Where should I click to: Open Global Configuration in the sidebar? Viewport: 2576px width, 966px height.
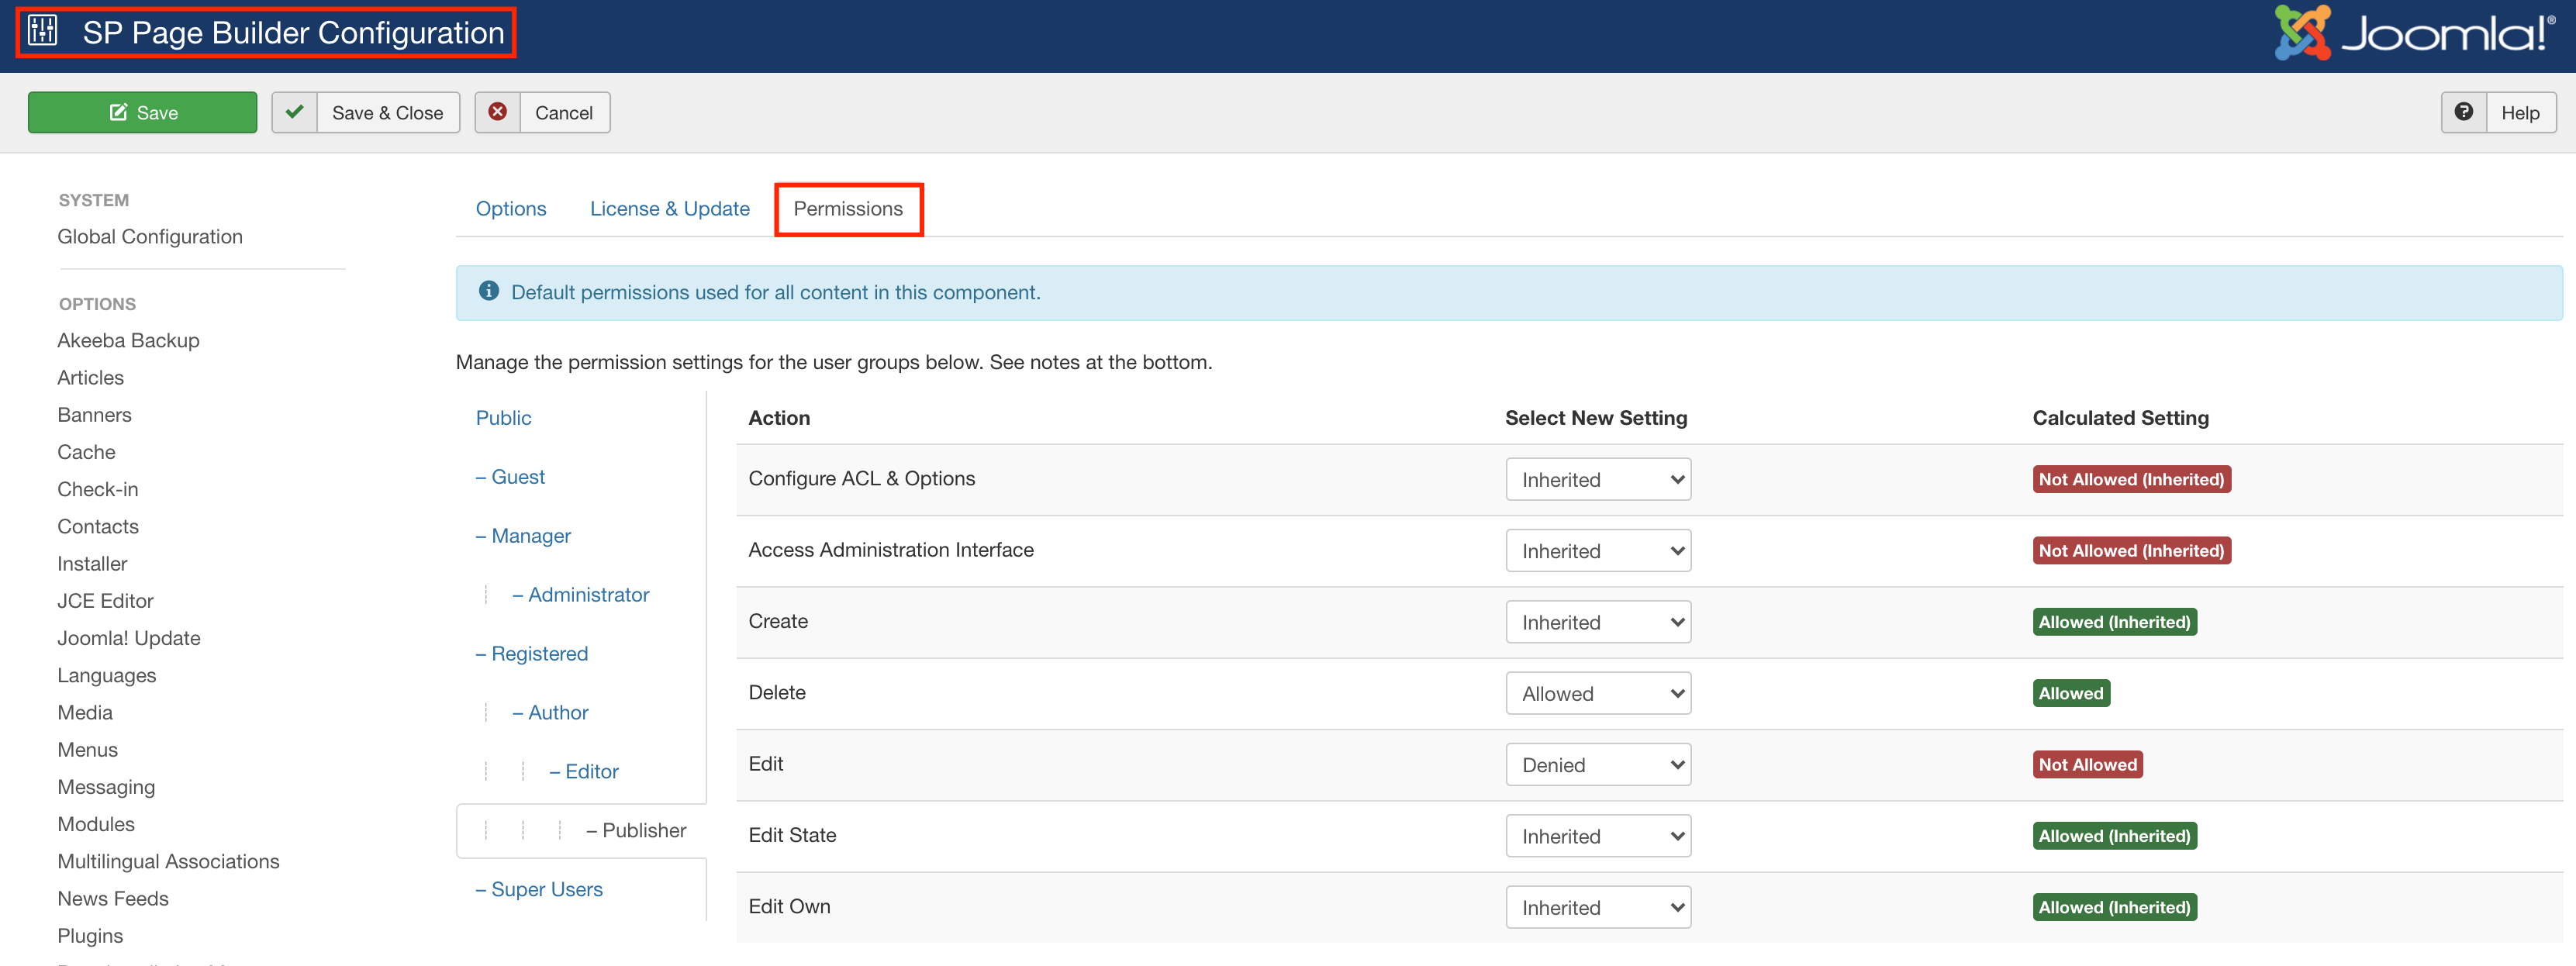point(150,236)
